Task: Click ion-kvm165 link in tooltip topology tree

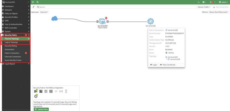Action: [x=173, y=57]
